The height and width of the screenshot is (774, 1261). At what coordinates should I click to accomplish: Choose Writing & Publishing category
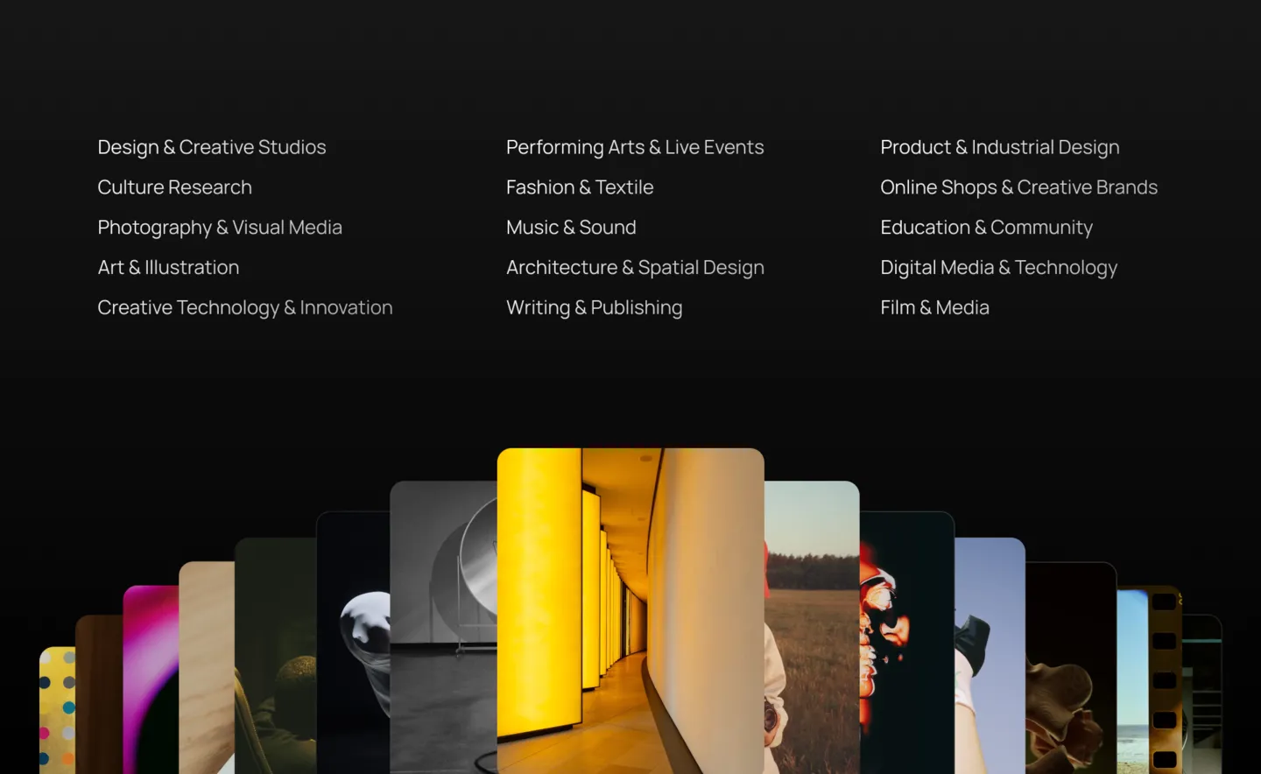pyautogui.click(x=594, y=308)
